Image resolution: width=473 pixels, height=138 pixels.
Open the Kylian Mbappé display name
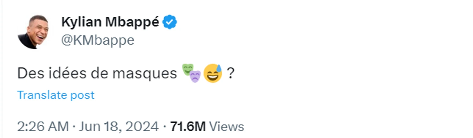point(110,23)
